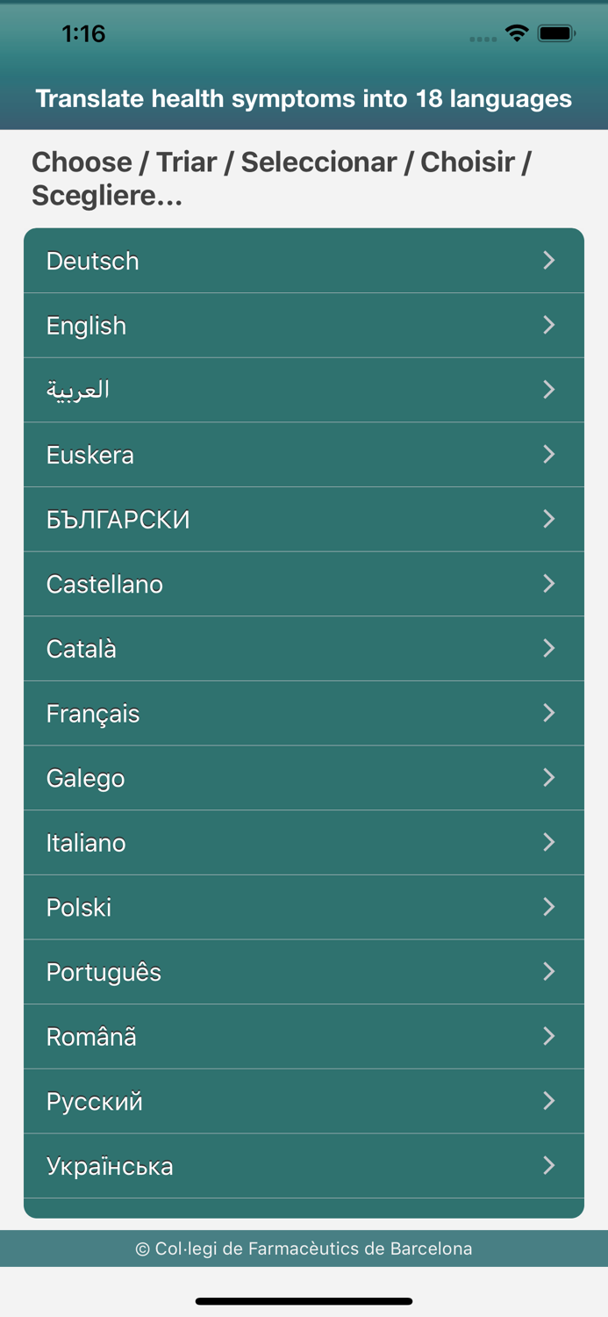Expand the arrow next to Italiano
This screenshot has height=1317, width=608.
(x=549, y=843)
